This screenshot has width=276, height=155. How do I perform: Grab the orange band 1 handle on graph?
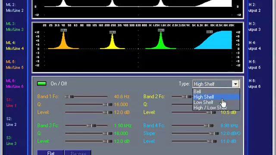click(x=63, y=30)
